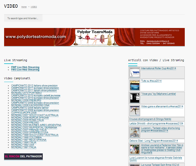Open Andrea Laurenzi e Federica Vico article
This screenshot has width=196, height=166.
(x=162, y=149)
